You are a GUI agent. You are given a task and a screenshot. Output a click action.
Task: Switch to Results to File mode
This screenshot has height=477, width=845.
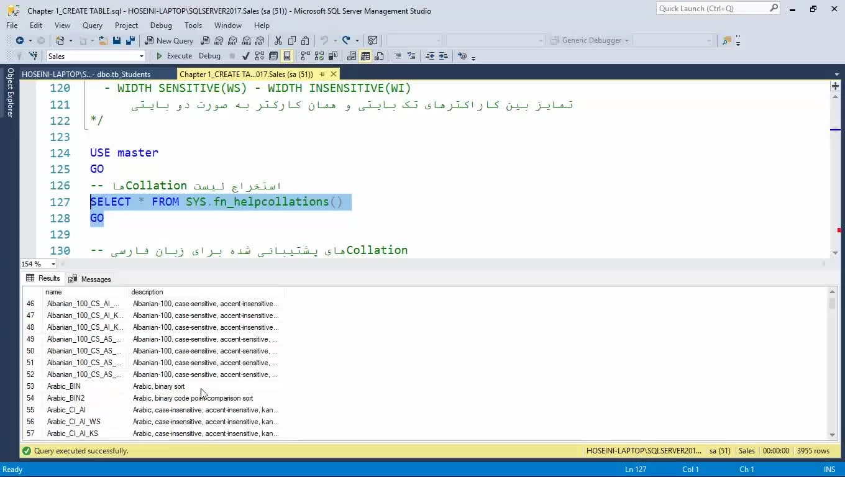tap(379, 56)
